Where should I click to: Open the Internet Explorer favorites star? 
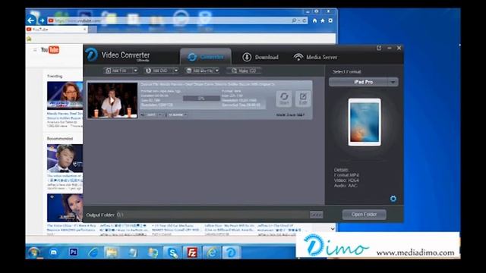(x=323, y=20)
